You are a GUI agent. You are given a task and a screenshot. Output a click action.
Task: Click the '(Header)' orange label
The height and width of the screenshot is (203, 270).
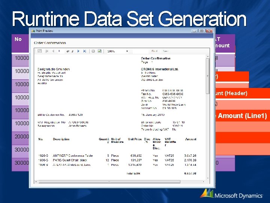(236, 93)
